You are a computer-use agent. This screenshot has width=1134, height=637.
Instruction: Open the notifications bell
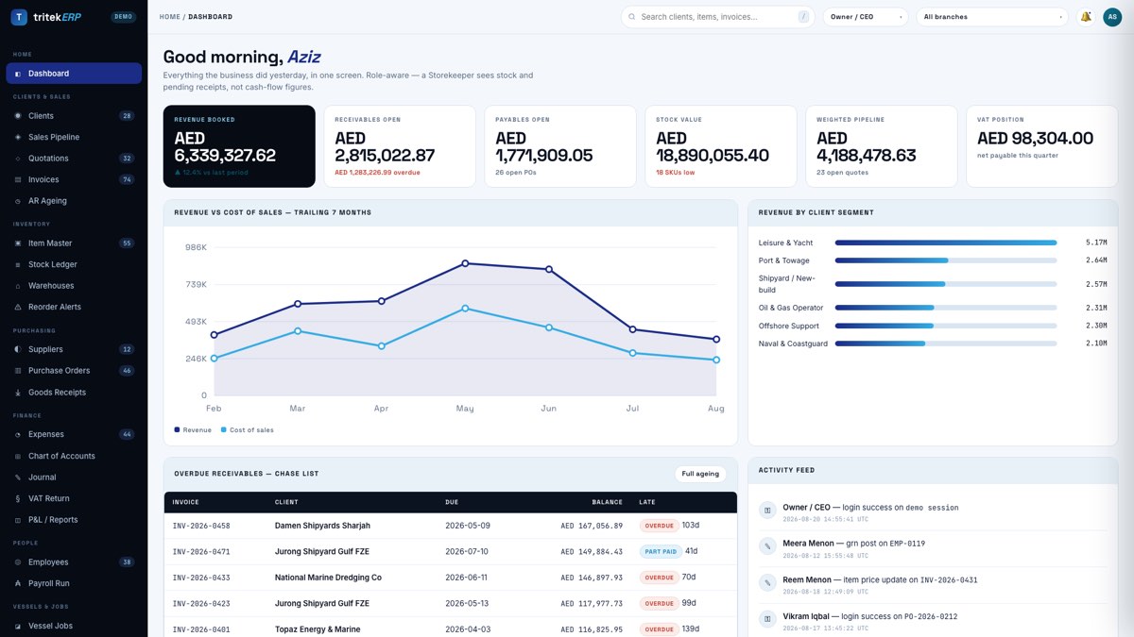[1086, 17]
